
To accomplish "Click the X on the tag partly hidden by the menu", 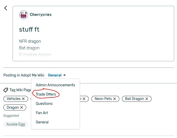I will click(x=84, y=99).
